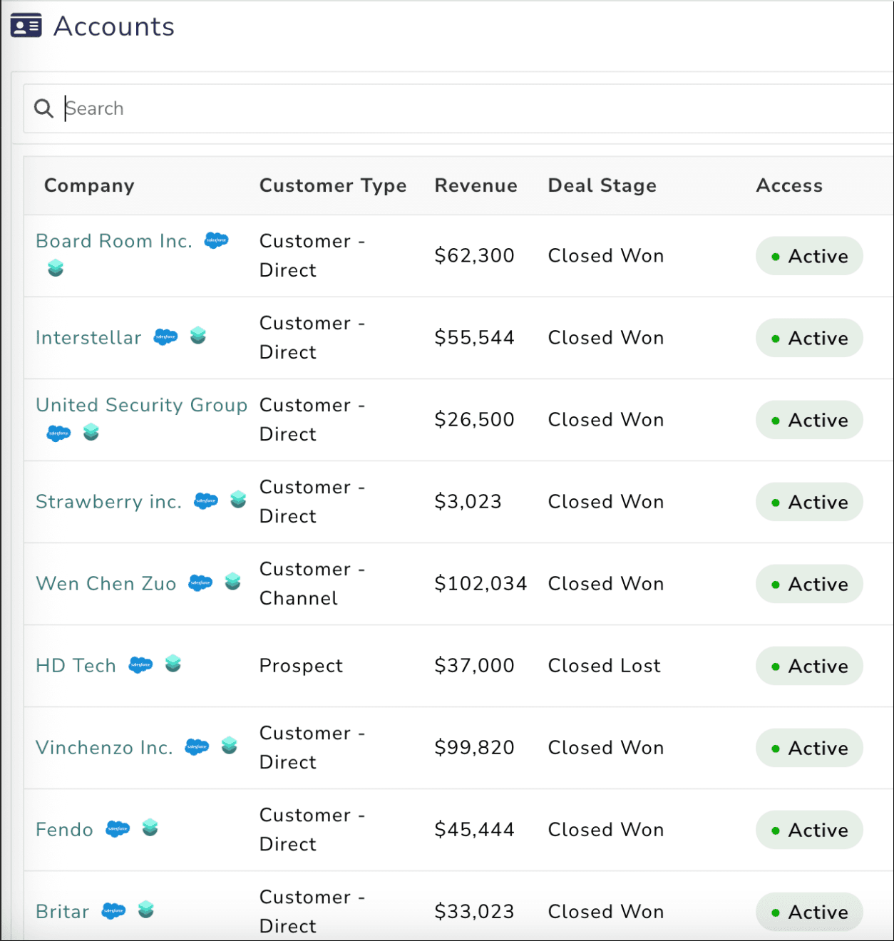Open the United Security Group account
Screen dimensions: 894x941
click(x=141, y=405)
